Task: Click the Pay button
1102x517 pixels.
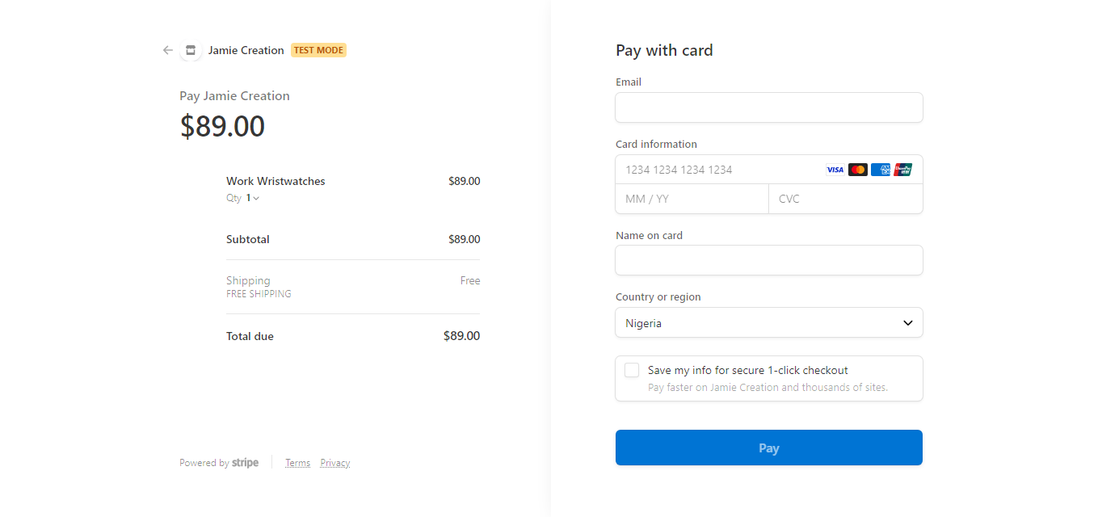Action: tap(768, 447)
